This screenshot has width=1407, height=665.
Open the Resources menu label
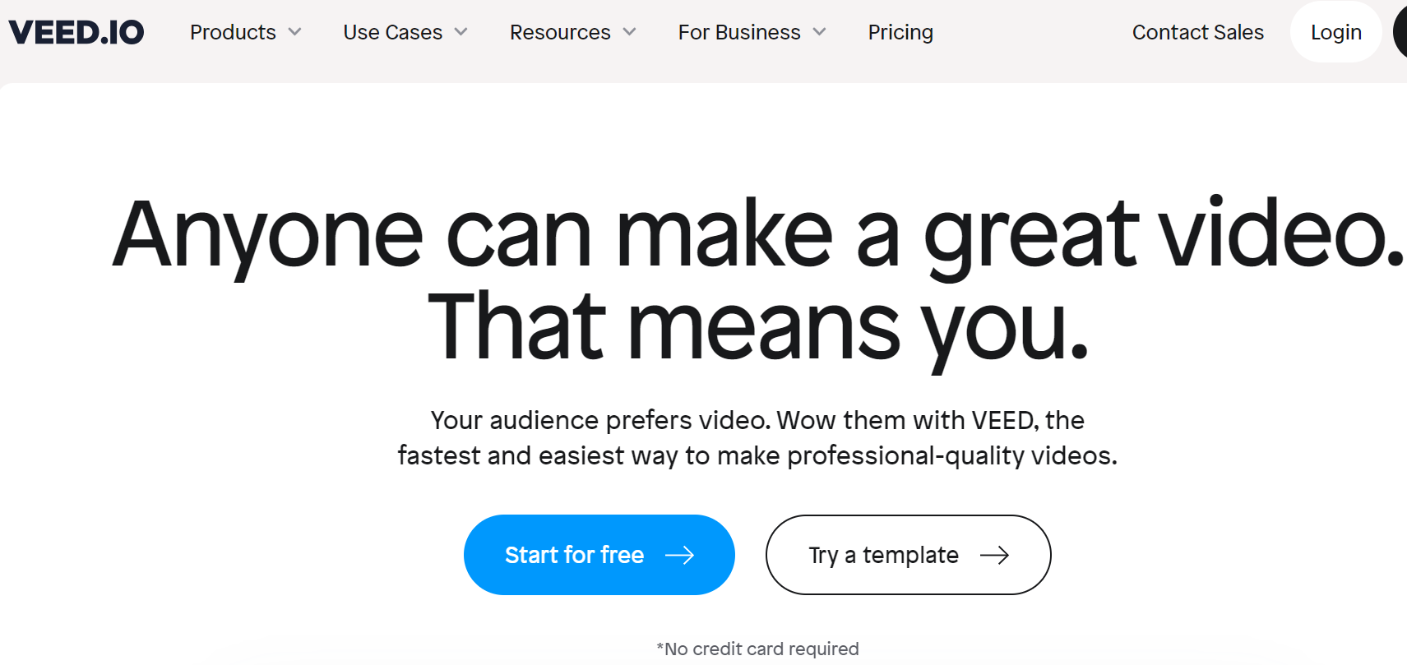(x=560, y=32)
